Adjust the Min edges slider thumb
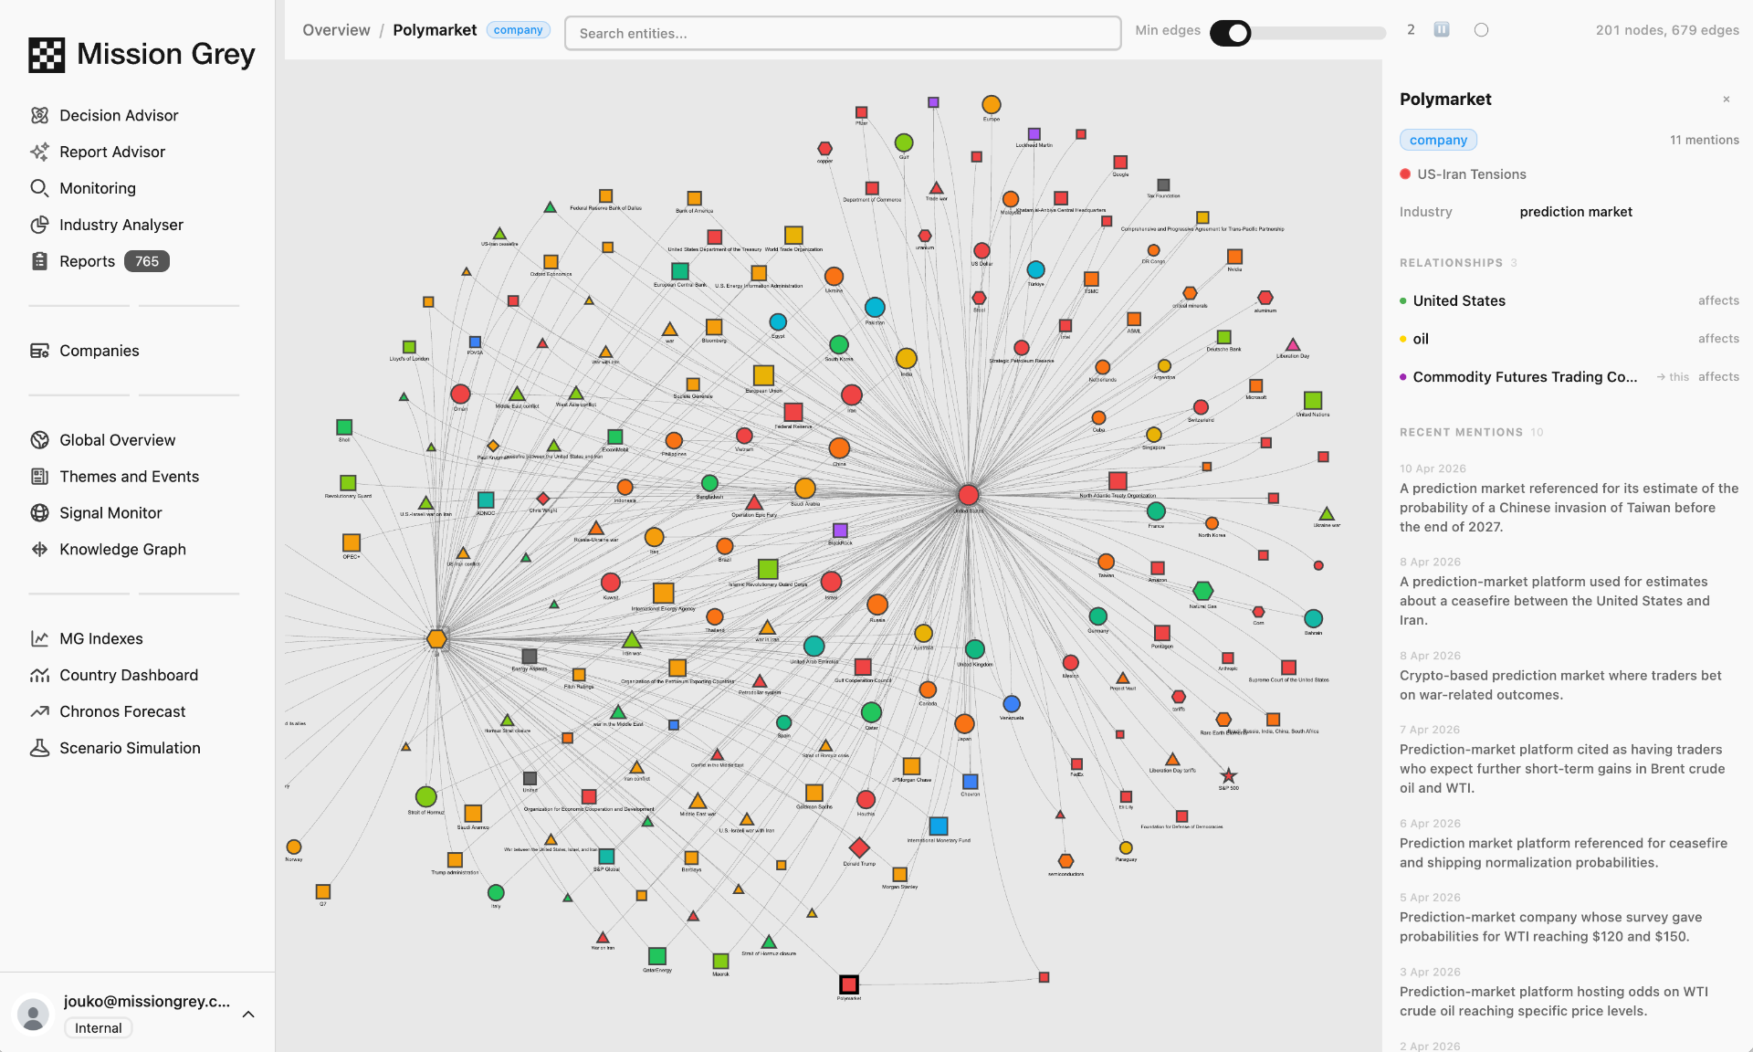The width and height of the screenshot is (1753, 1052). [1238, 33]
